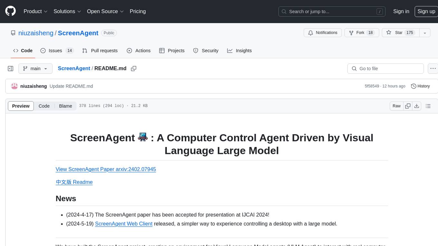Open niuzaisheng avatar in commit row
438x246 pixels.
[14, 86]
